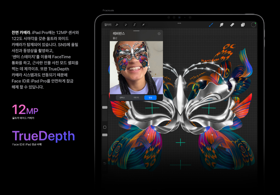Image resolution: width=280 pixels, height=195 pixels.
Task: Tap the Undo arrow in the sidebar
Action: pos(105,163)
